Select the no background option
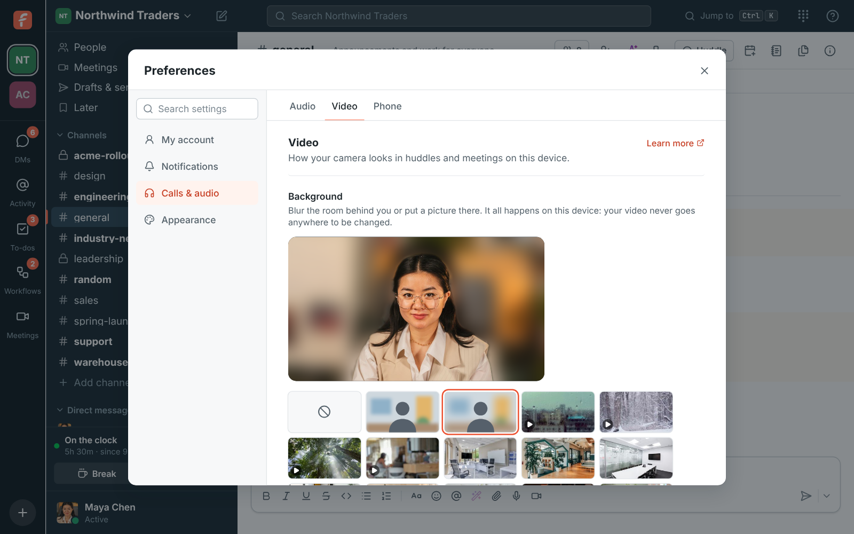The height and width of the screenshot is (534, 854). (x=325, y=412)
